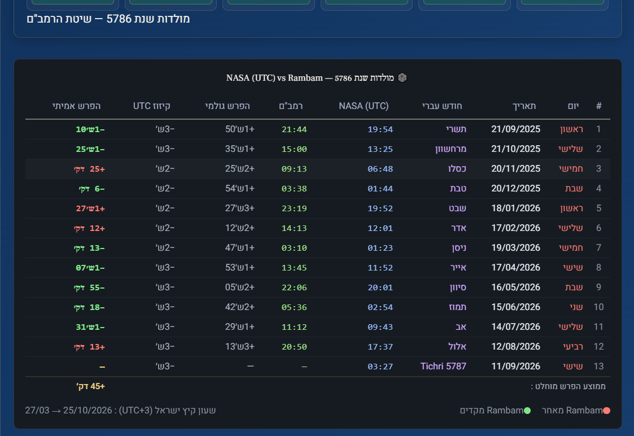Viewport: 634px width, 436px height.
Task: Click the Rambam מקדים legend label
Action: pyautogui.click(x=492, y=411)
